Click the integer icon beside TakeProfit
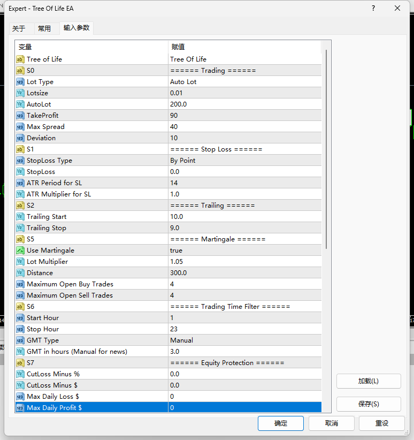414x440 pixels. [x=20, y=115]
